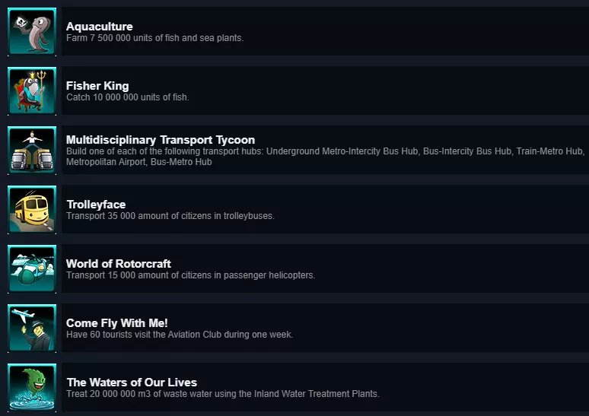Click the Come Fly With Me! icon
This screenshot has height=416, width=589.
click(32, 328)
